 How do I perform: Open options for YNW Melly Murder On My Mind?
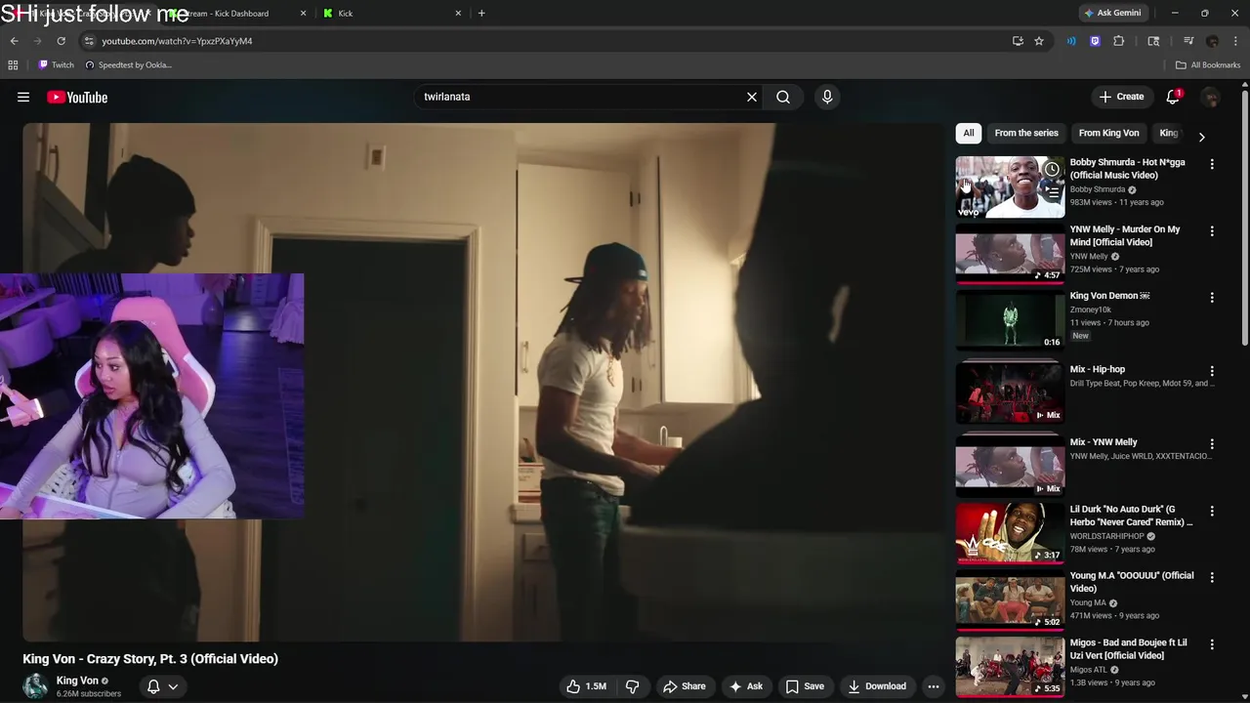click(x=1212, y=231)
